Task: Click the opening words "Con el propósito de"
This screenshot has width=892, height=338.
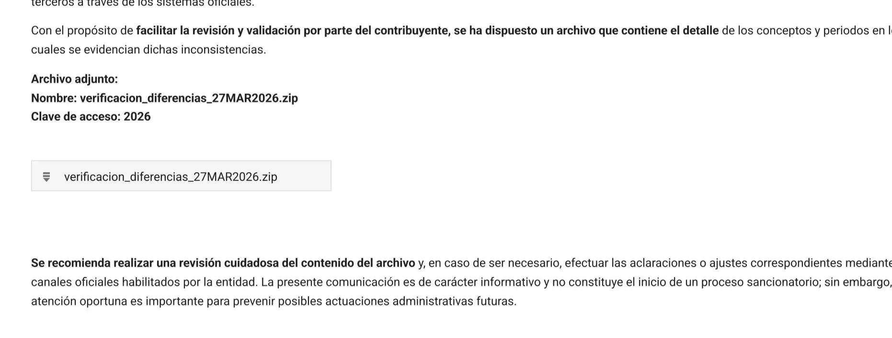Action: 82,31
